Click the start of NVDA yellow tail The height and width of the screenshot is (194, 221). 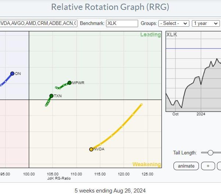click(x=141, y=105)
